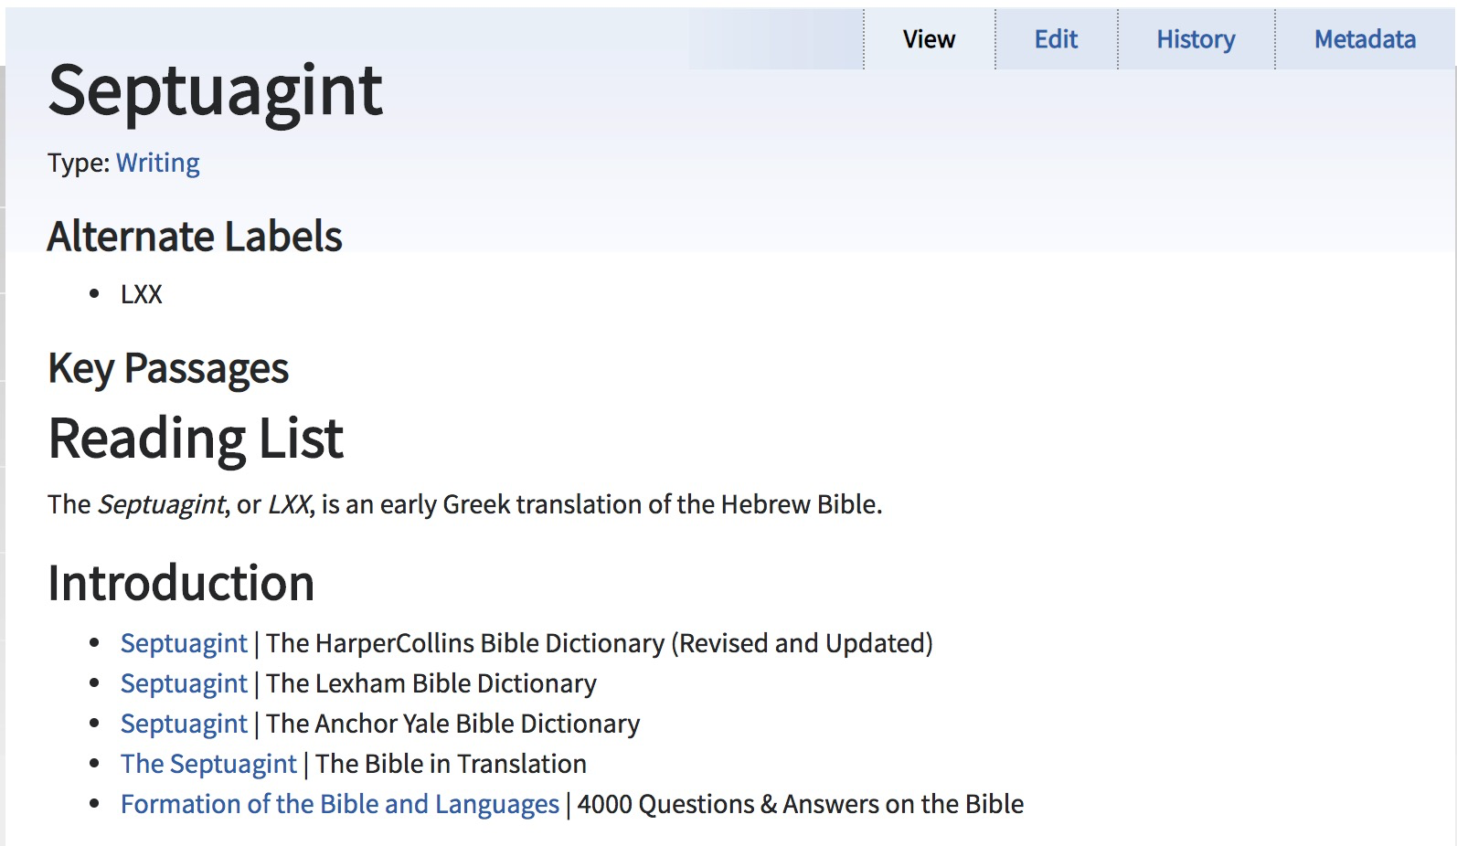Open Septuagint link for Anchor Yale Dictionary
Image resolution: width=1457 pixels, height=846 pixels.
pyautogui.click(x=184, y=724)
